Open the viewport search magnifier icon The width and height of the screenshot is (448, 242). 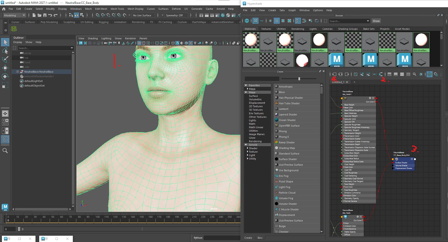(x=5, y=151)
